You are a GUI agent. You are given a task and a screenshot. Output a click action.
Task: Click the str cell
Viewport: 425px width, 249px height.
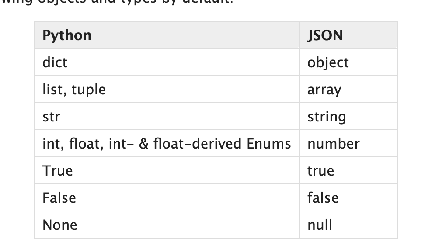tap(51, 117)
